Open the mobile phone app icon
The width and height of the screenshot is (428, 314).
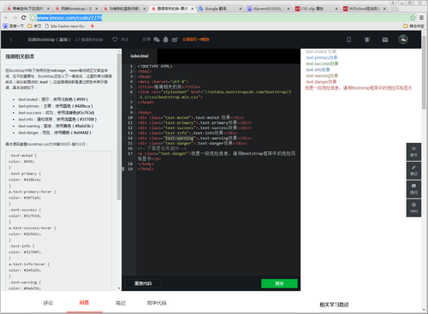[348, 39]
